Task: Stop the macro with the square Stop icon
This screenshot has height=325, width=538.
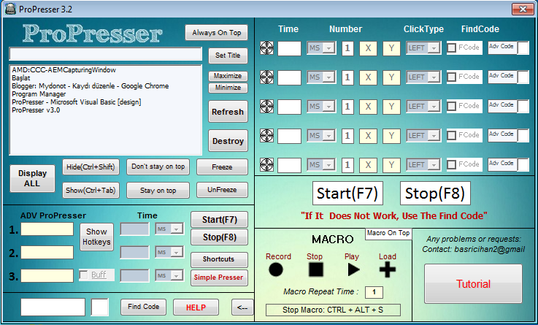Action: coord(315,269)
